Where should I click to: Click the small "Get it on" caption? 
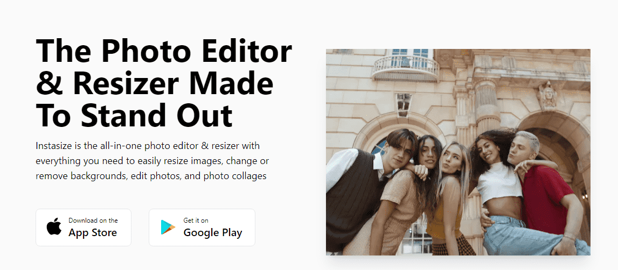click(196, 221)
